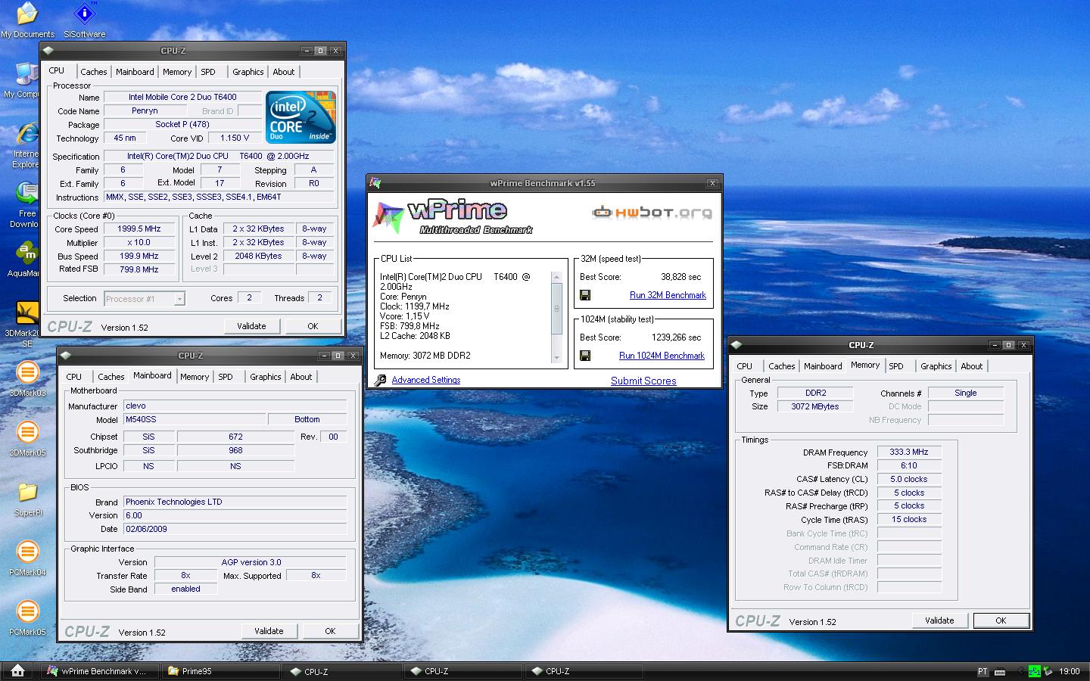Click save icon for 32M score
This screenshot has height=681, width=1090.
pyautogui.click(x=585, y=295)
